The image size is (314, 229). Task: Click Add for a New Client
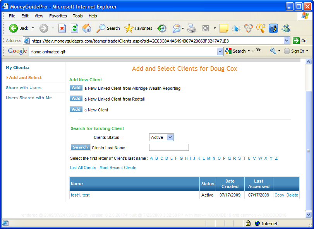[76, 109]
